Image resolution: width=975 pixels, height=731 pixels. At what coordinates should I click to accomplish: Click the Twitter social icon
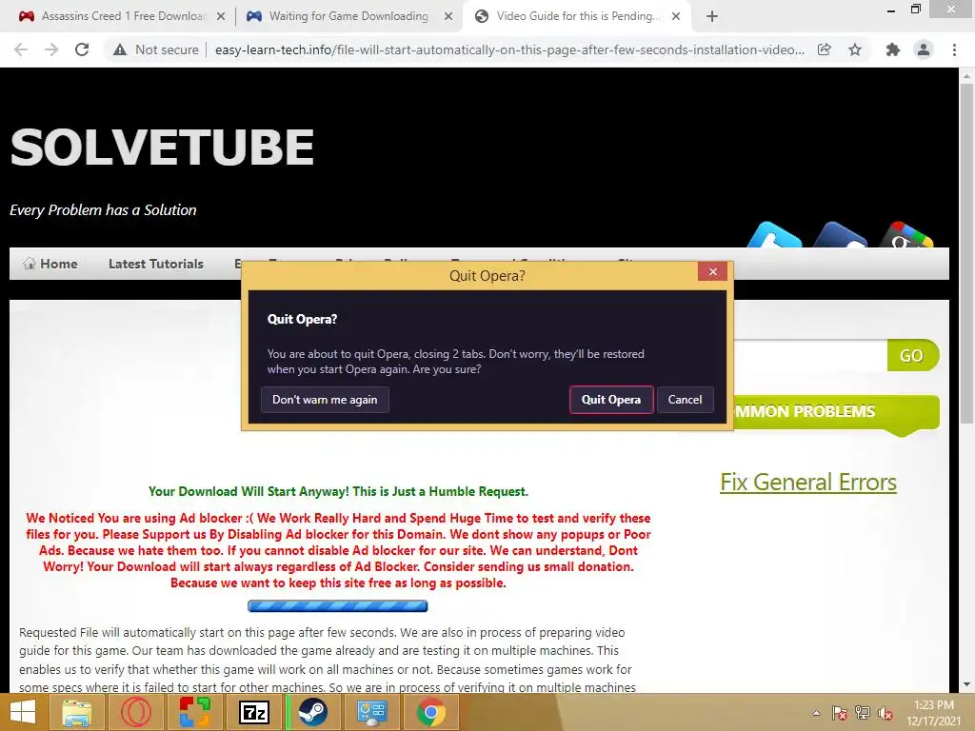(x=775, y=235)
